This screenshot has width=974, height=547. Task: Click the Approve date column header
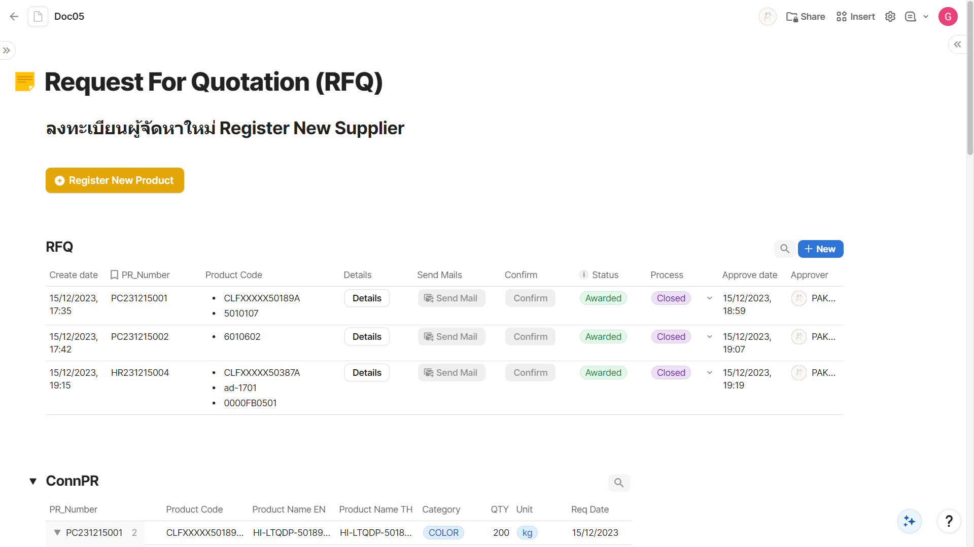[749, 275]
